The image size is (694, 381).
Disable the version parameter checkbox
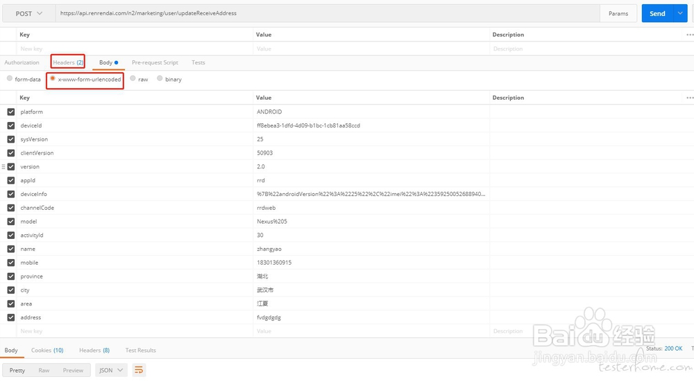click(x=11, y=167)
